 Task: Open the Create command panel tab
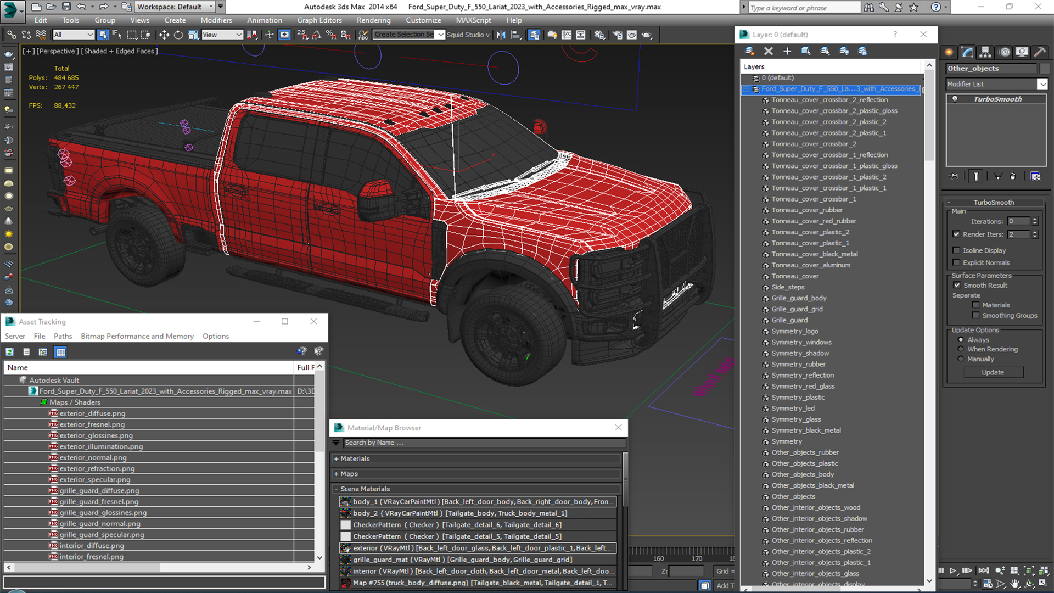tap(949, 52)
